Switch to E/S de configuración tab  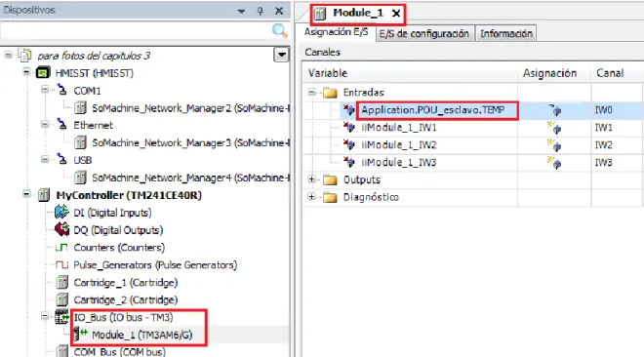coord(423,33)
